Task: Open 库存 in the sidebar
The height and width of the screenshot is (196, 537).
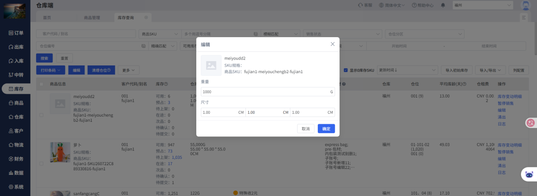Action: coord(16,89)
